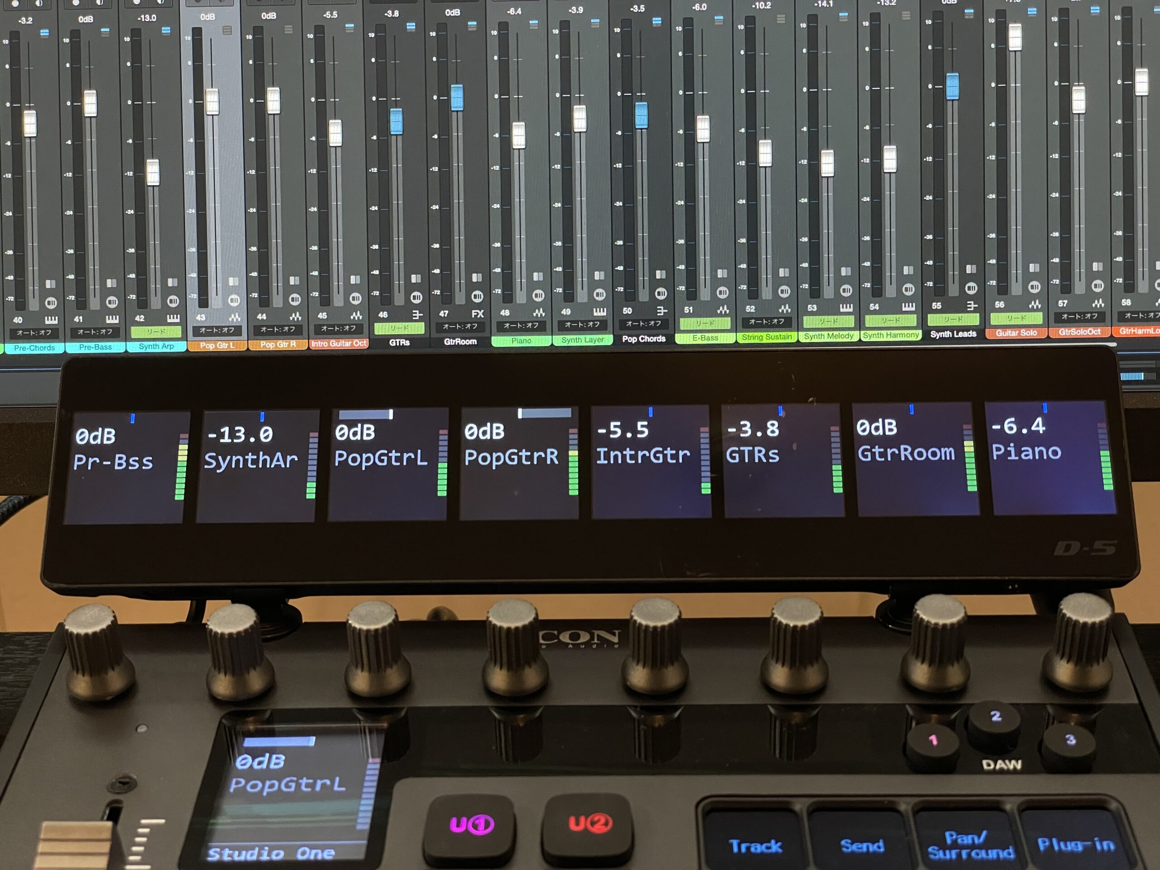Toggle channel mode icon on String Sustain channel
This screenshot has width=1160, height=870.
783,272
